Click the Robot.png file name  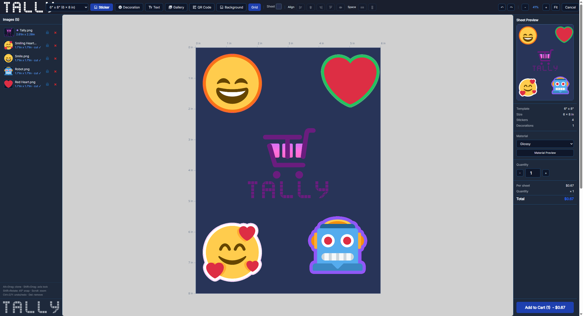coord(22,69)
